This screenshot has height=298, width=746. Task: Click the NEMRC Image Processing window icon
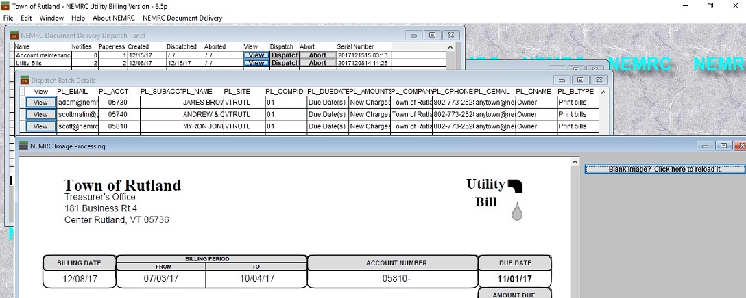pyautogui.click(x=24, y=146)
